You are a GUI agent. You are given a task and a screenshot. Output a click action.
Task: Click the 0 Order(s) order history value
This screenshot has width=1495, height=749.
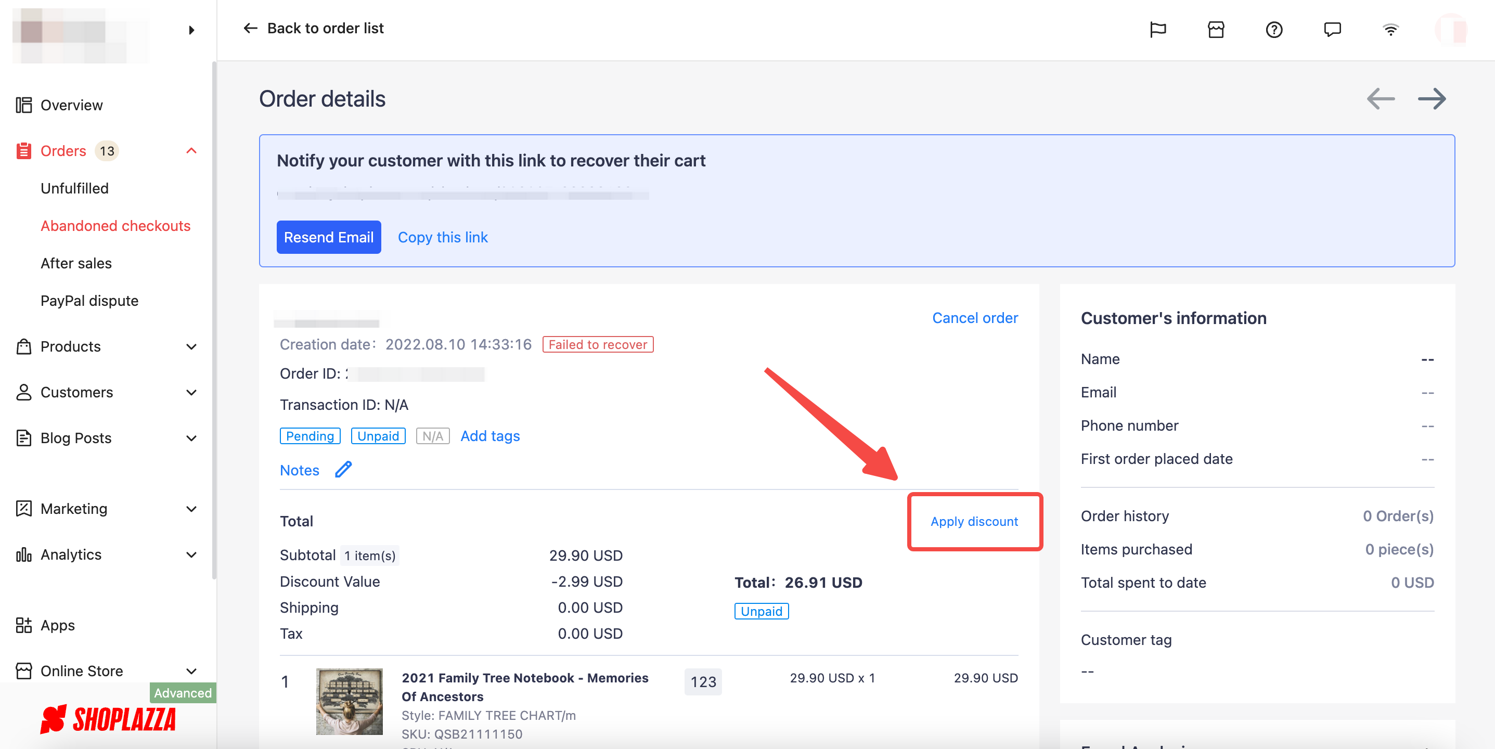(1398, 516)
